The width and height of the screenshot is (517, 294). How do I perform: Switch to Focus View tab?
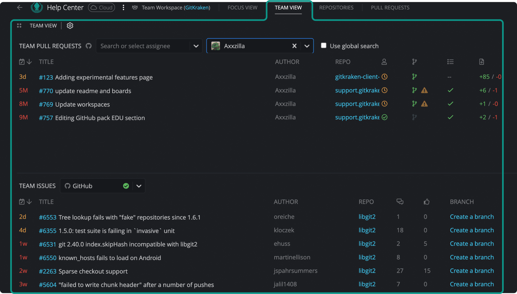242,7
